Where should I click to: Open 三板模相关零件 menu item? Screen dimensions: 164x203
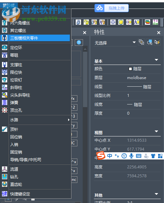click(35, 38)
